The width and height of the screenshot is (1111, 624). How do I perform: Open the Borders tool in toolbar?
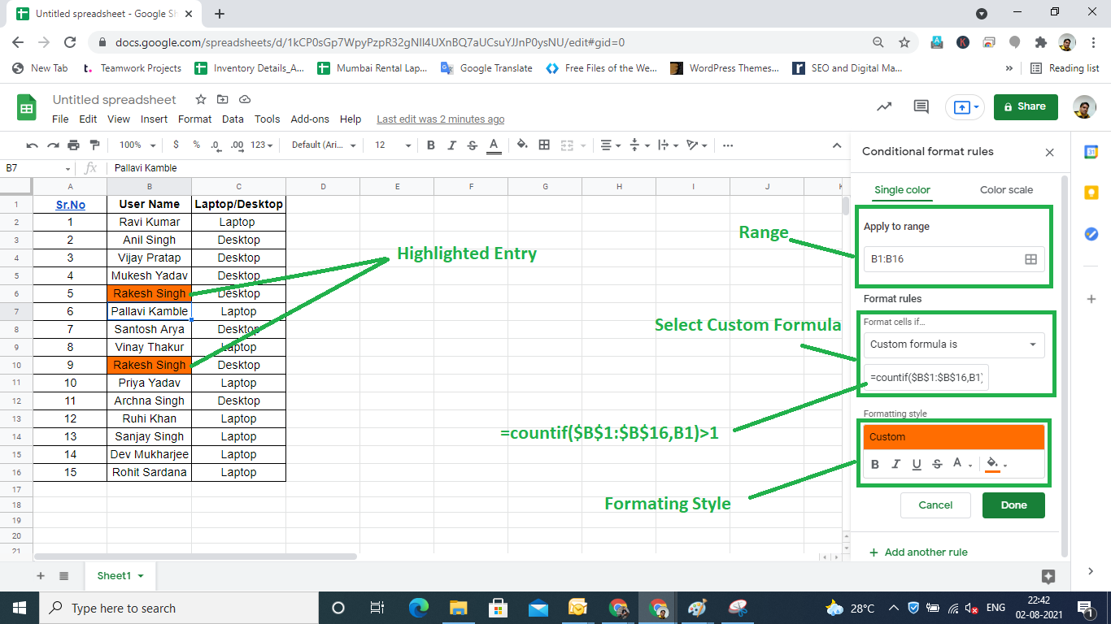point(544,145)
